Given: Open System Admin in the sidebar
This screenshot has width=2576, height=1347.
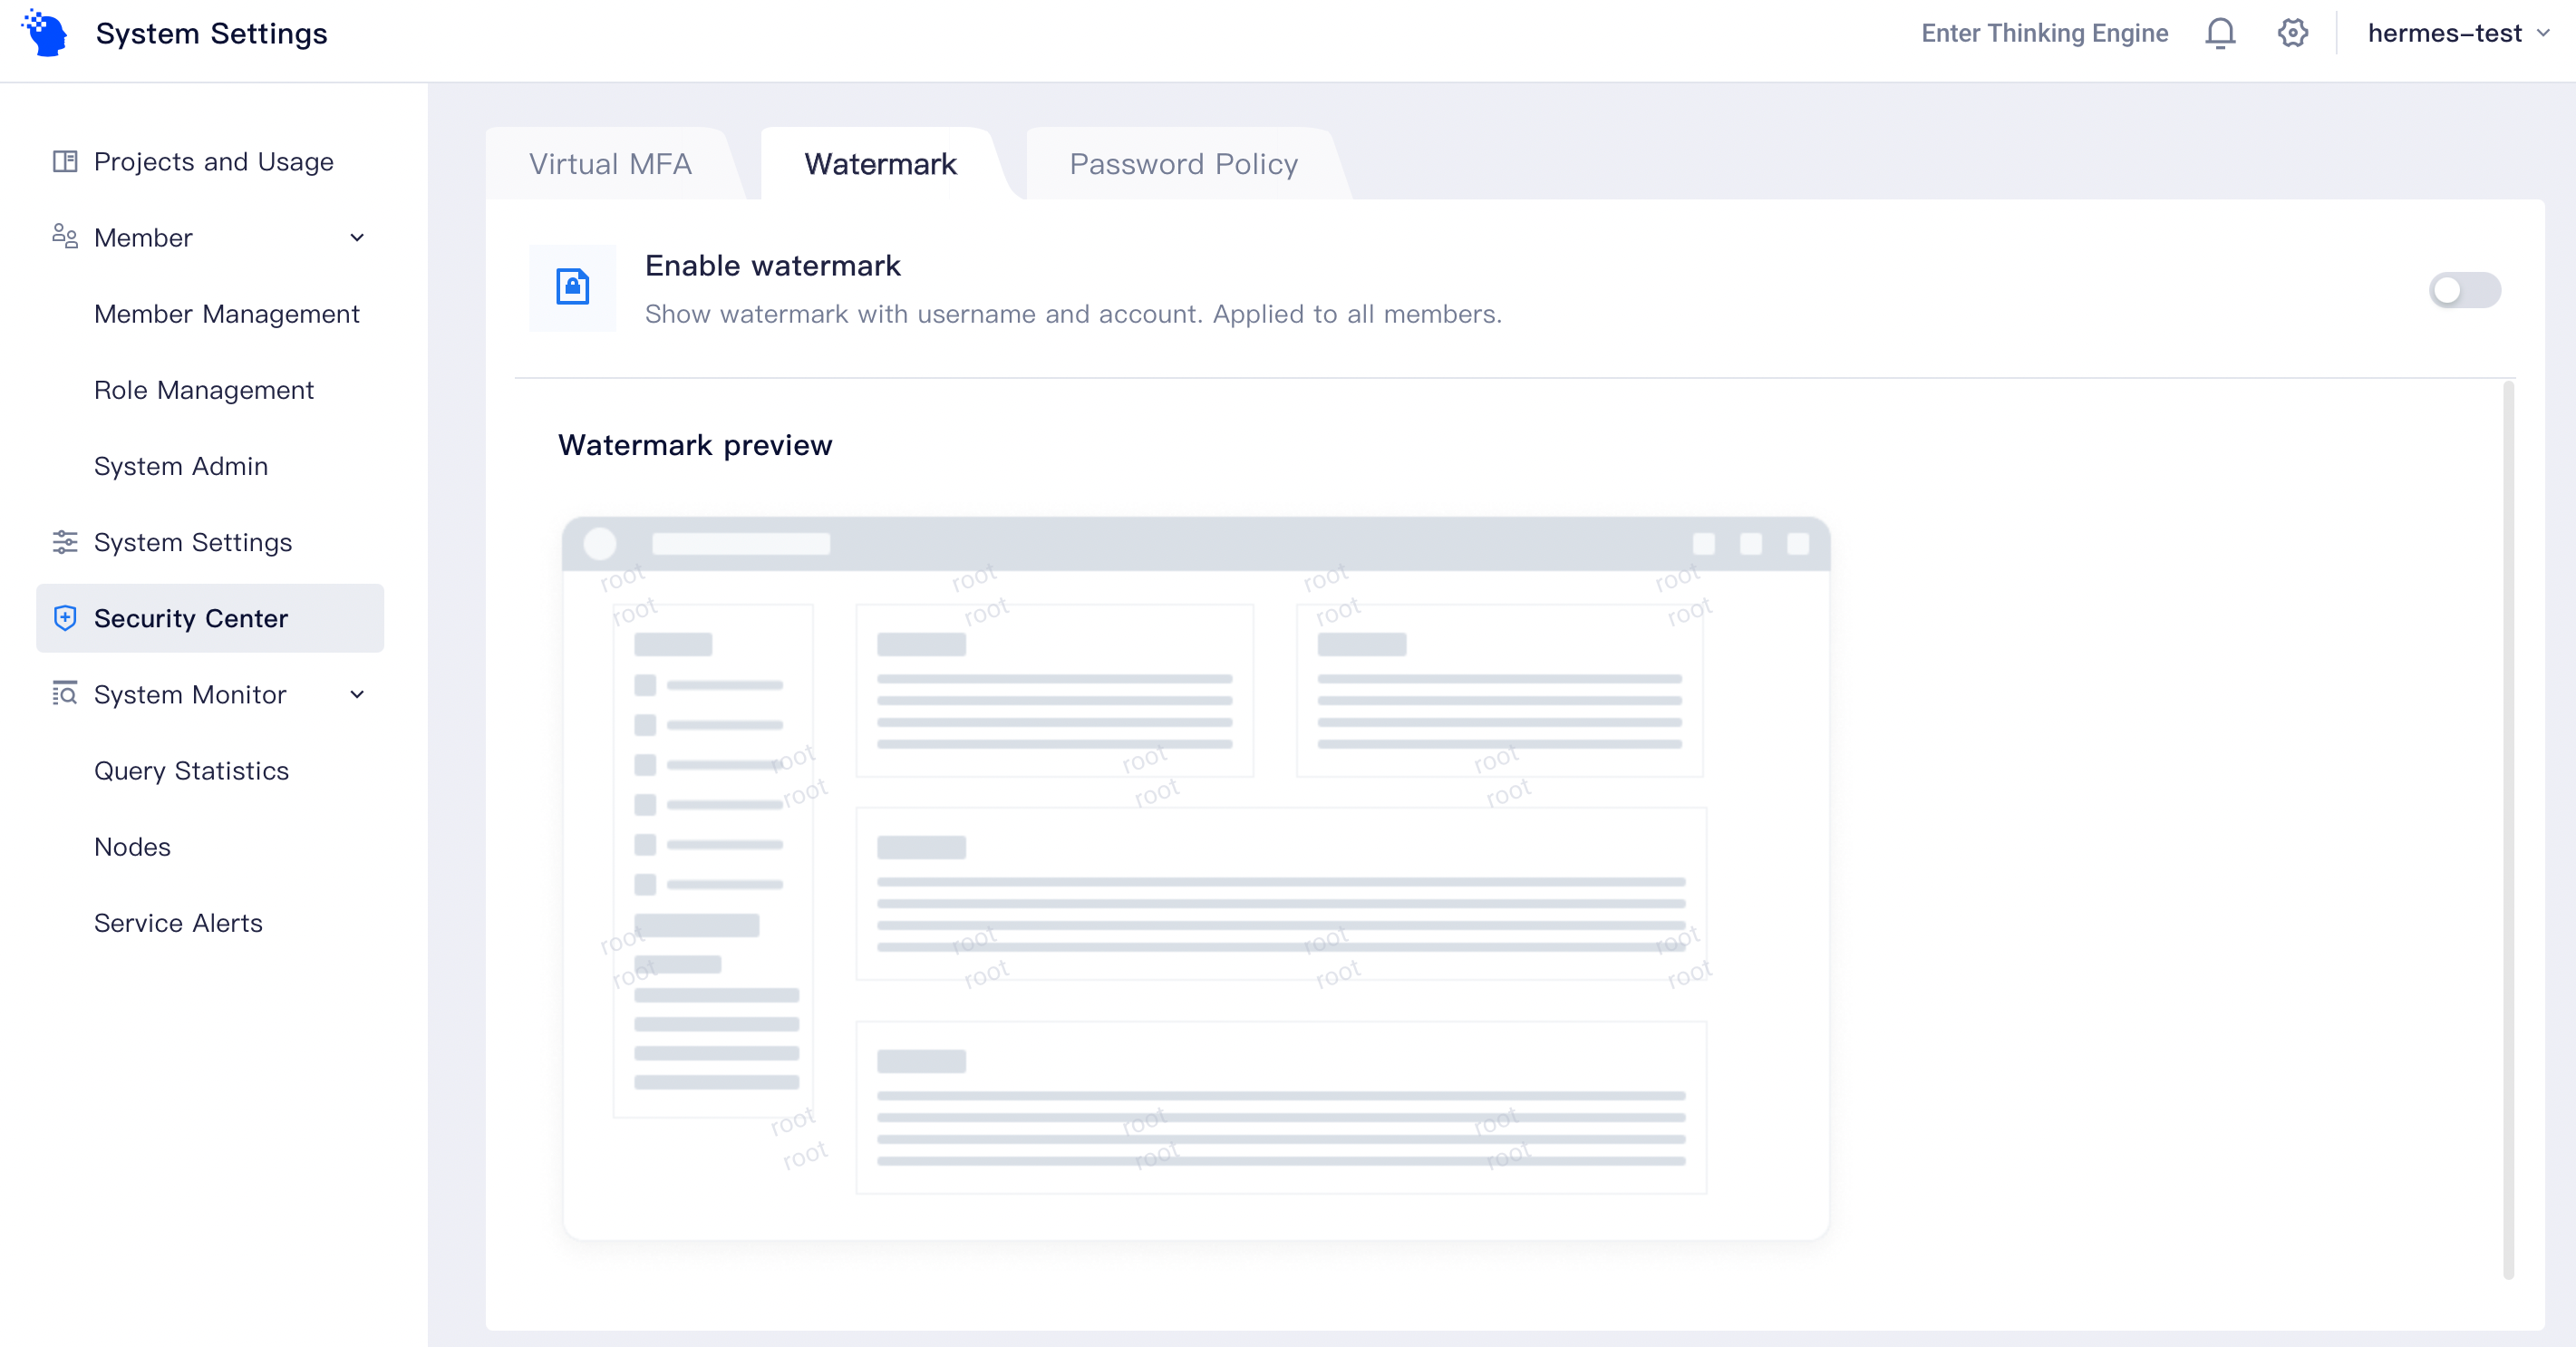Looking at the screenshot, I should coord(181,466).
